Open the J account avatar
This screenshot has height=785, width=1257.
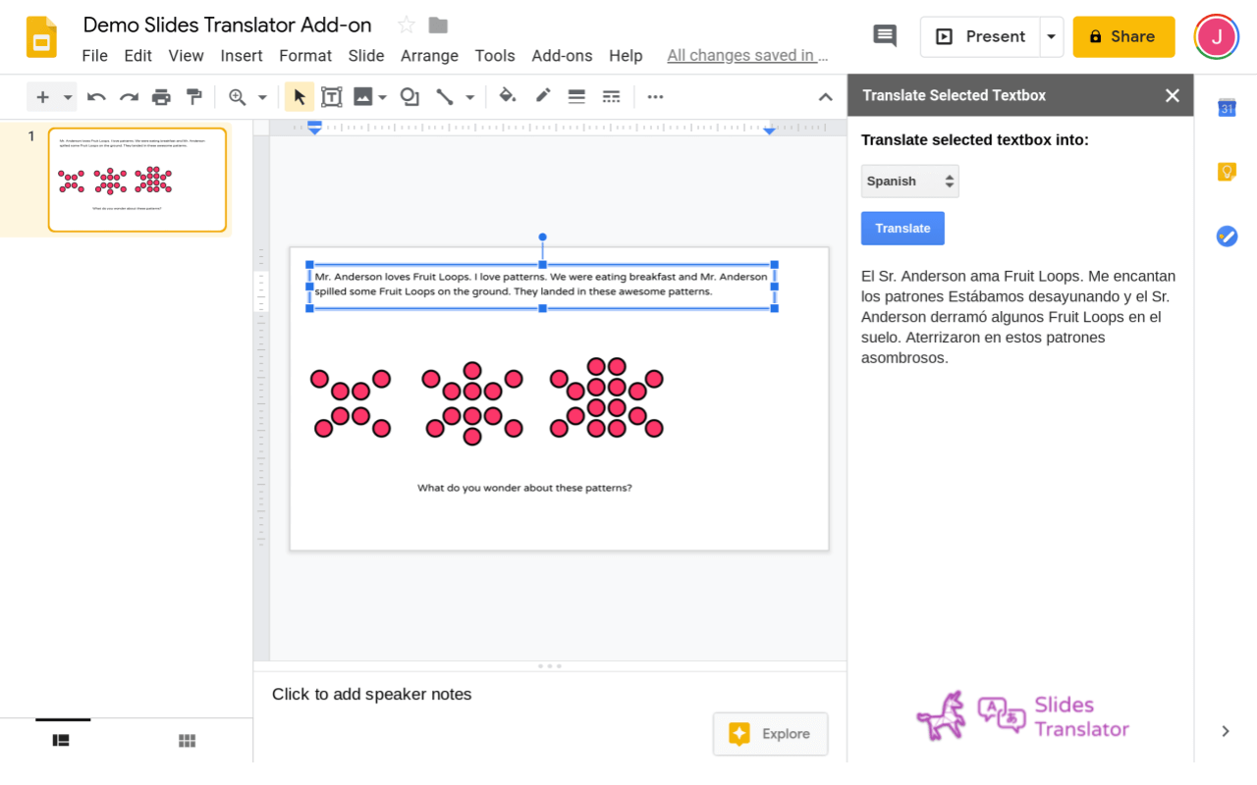click(1217, 37)
